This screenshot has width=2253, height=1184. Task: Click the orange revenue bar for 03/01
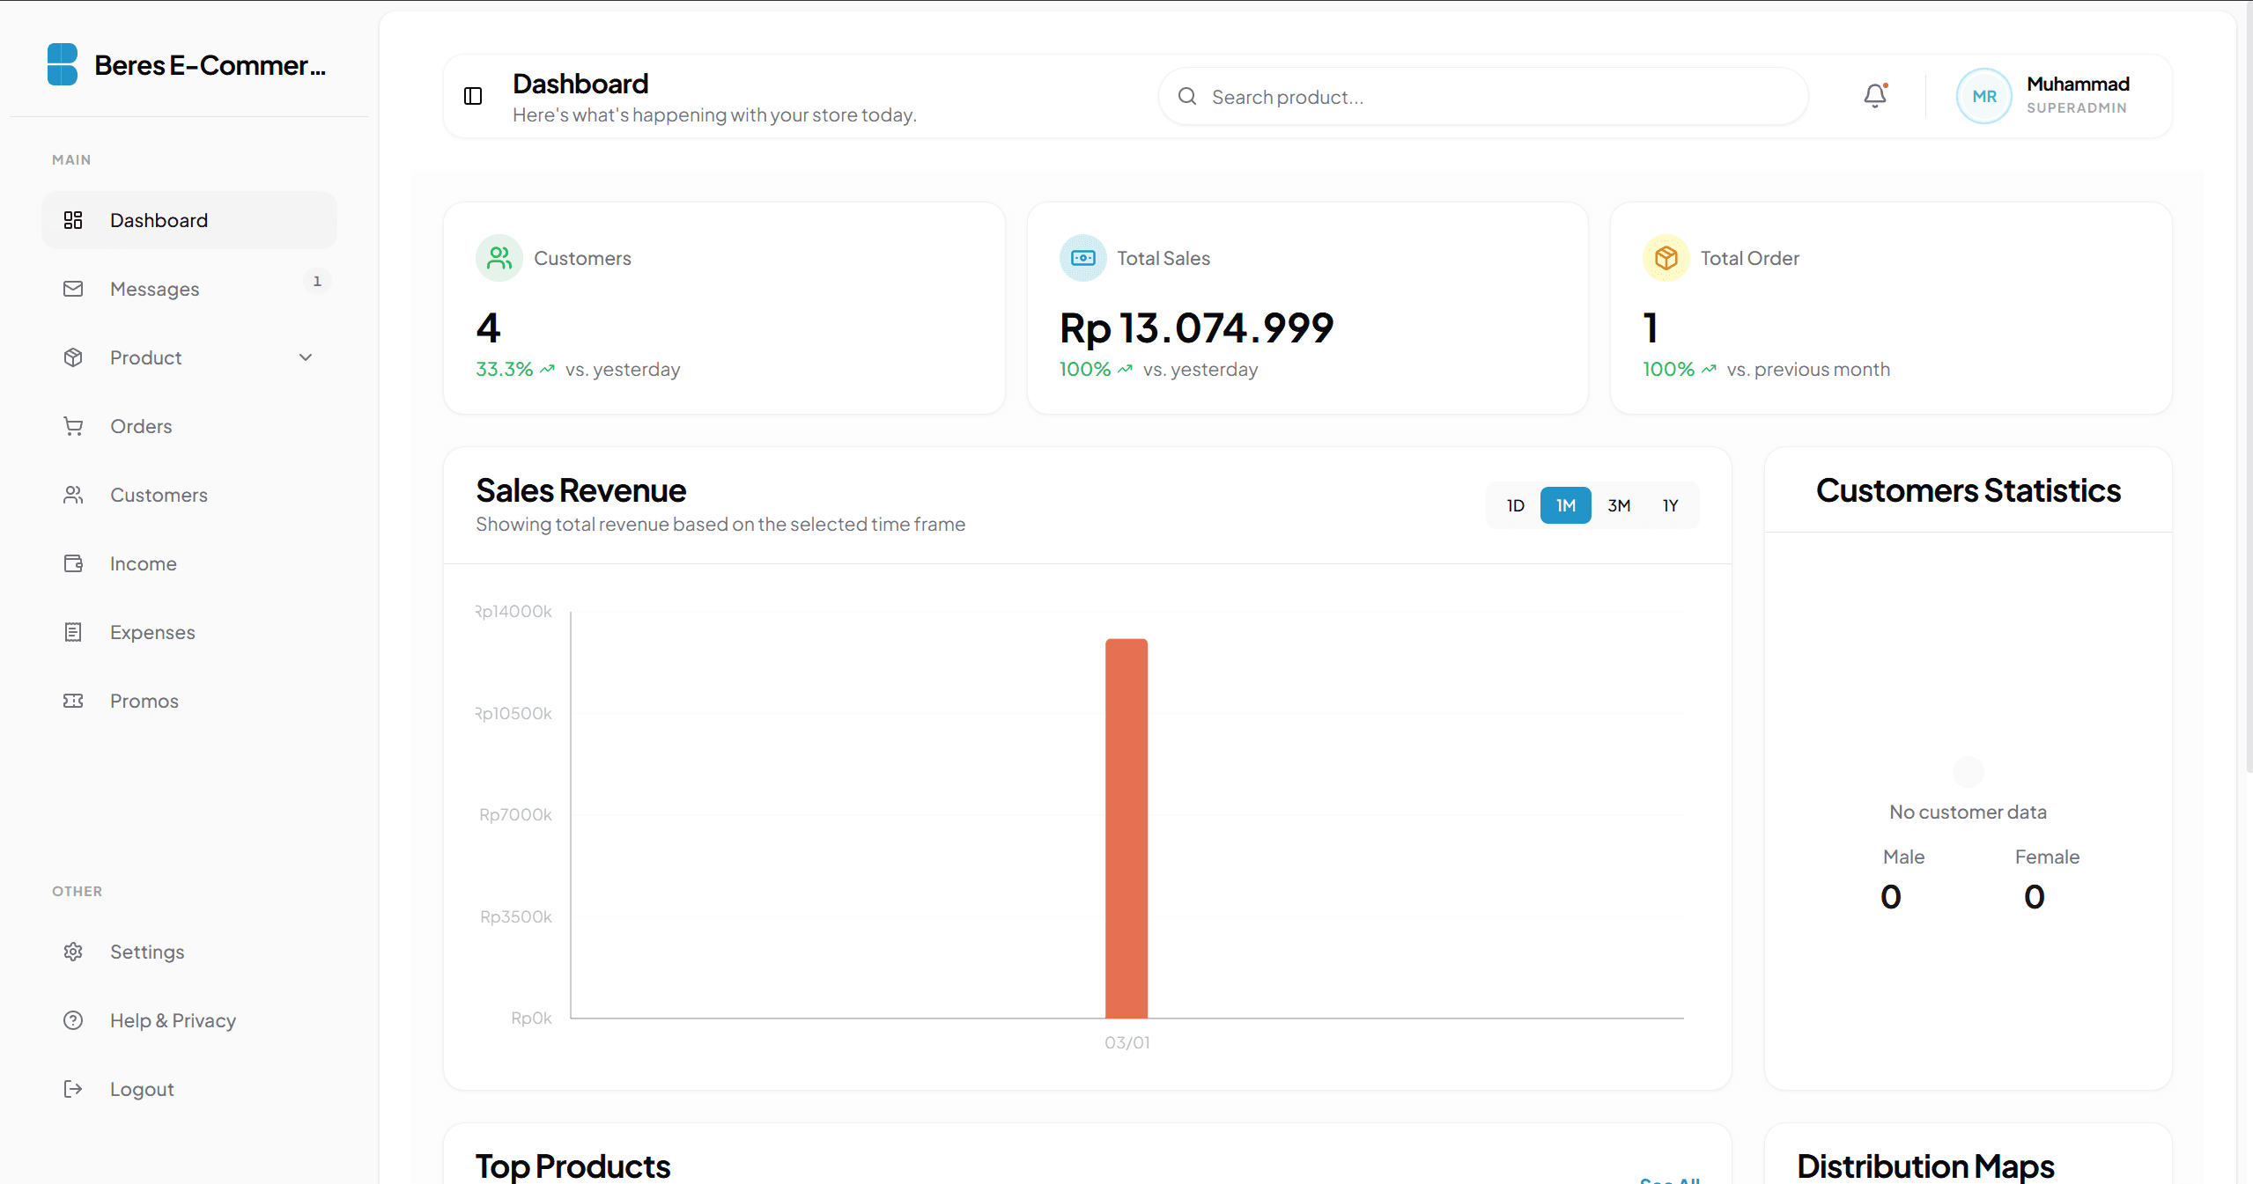coord(1126,828)
